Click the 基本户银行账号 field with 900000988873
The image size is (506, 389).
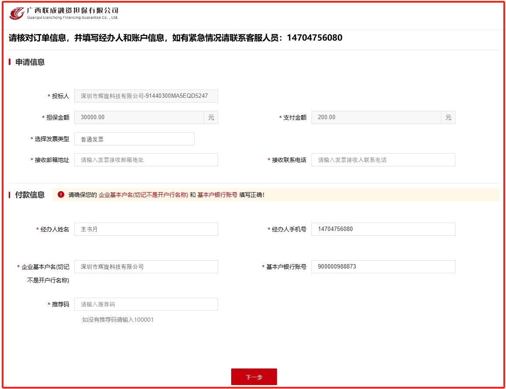[383, 267]
